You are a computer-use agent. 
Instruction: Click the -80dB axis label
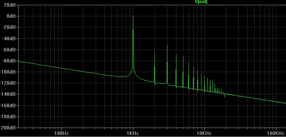pos(9,61)
